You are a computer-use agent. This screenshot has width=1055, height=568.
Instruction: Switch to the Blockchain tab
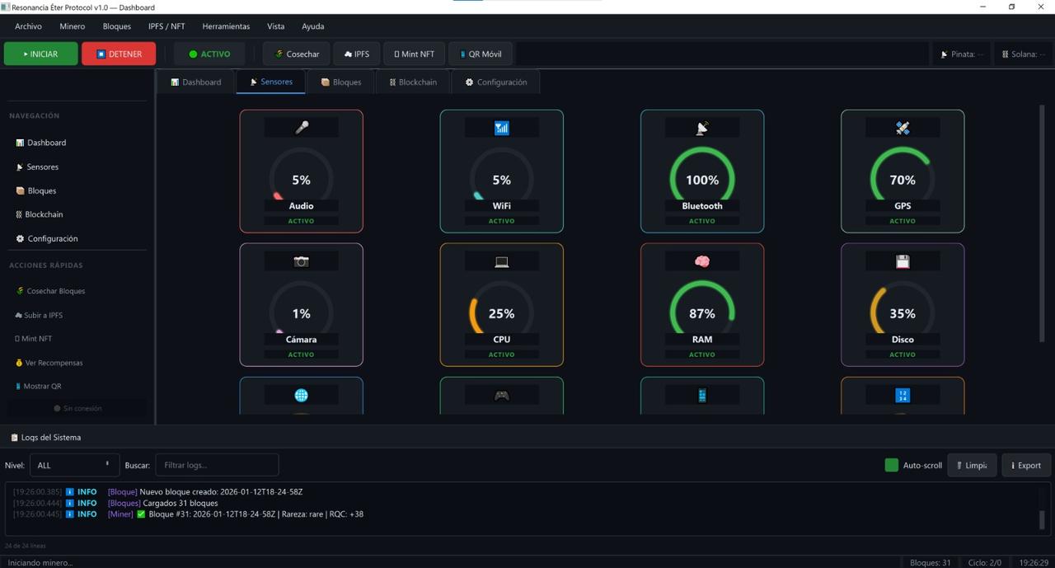pos(413,82)
